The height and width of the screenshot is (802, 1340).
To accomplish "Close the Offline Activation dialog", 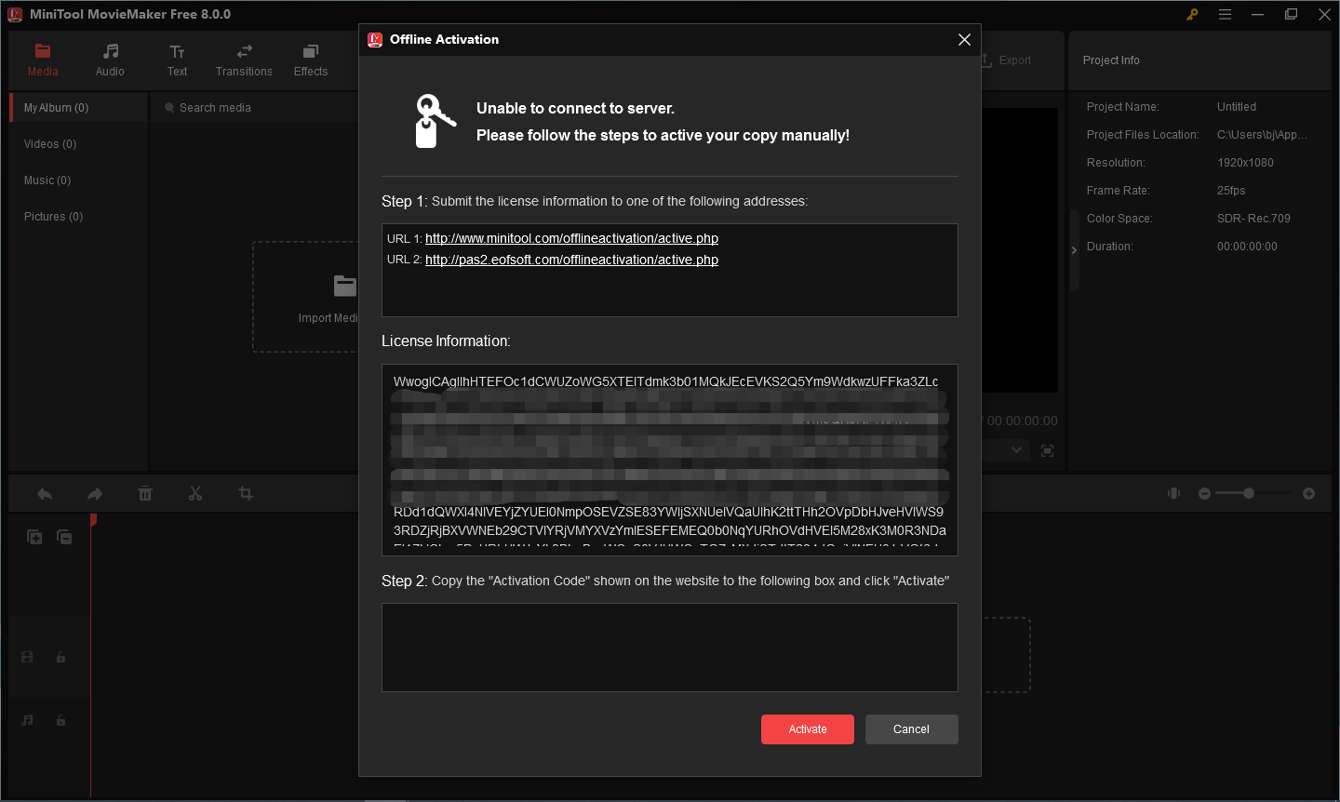I will (x=964, y=39).
